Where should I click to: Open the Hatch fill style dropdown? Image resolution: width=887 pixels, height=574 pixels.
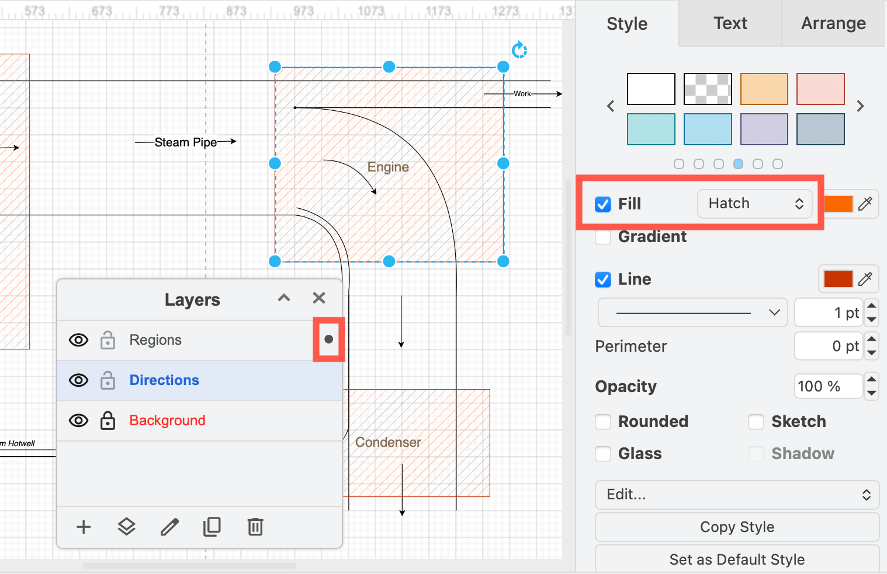click(x=755, y=204)
